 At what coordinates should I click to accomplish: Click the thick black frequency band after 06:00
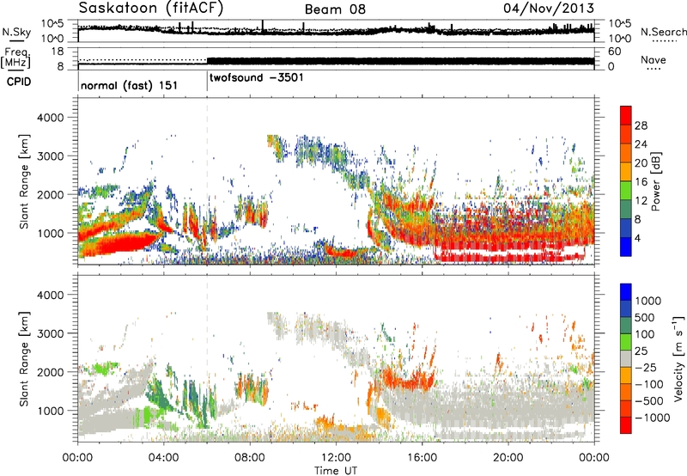400,61
